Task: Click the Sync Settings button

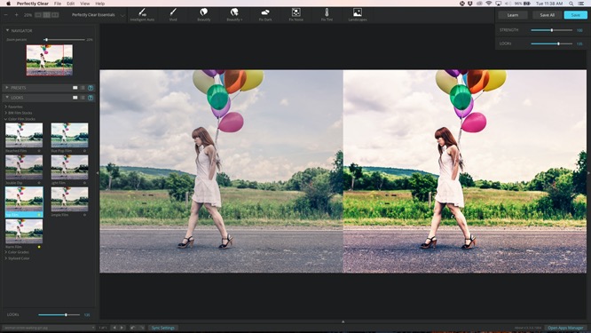Action: pos(162,328)
